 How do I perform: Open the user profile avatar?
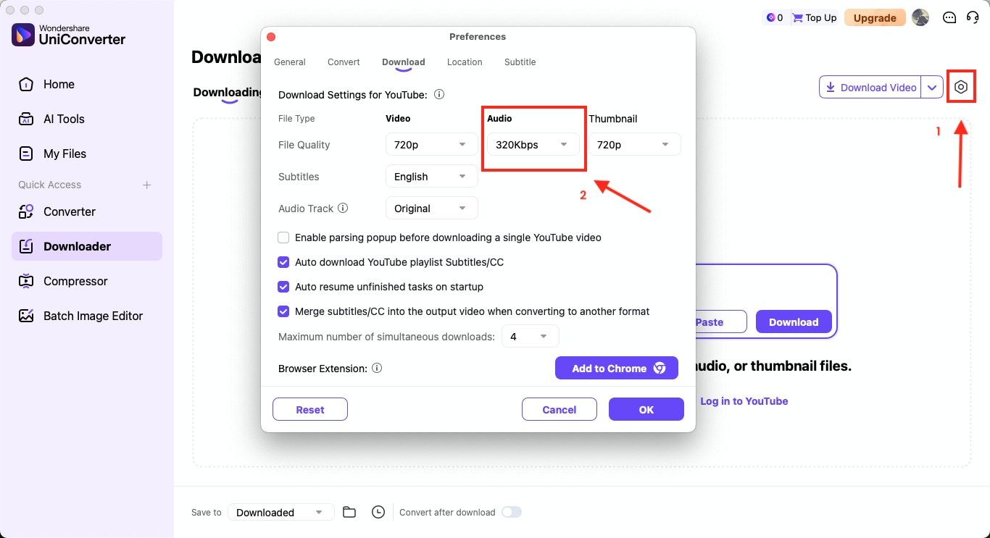point(920,17)
